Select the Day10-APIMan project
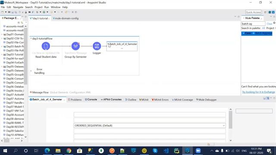The image size is (276, 155). point(15,135)
